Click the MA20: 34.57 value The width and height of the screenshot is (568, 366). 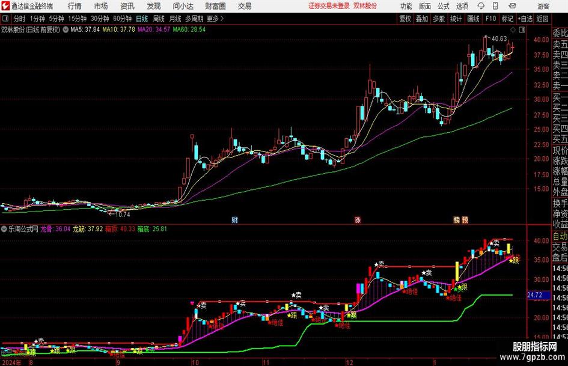click(154, 29)
